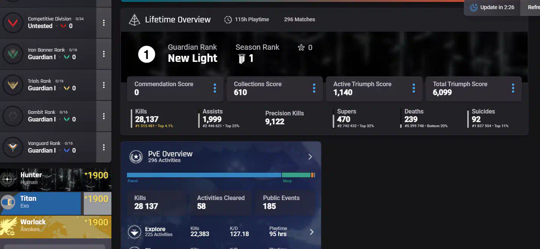Click the lifetime Kills value 28,137
This screenshot has width=540, height=249.
click(x=147, y=119)
